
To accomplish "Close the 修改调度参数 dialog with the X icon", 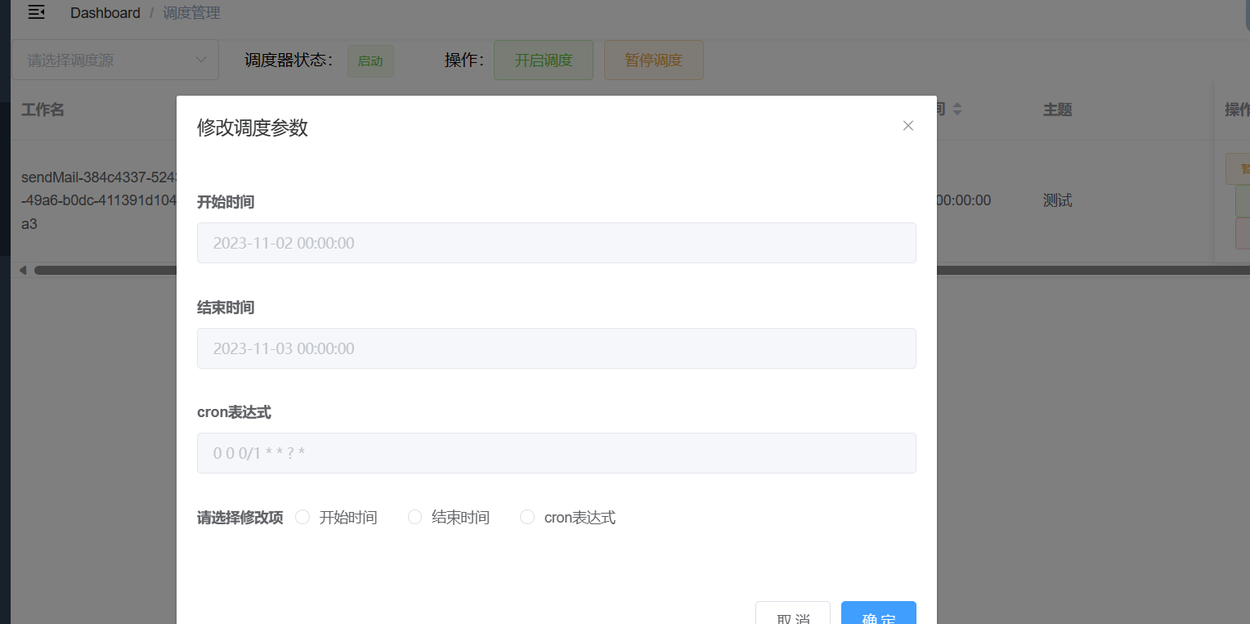I will [x=907, y=126].
